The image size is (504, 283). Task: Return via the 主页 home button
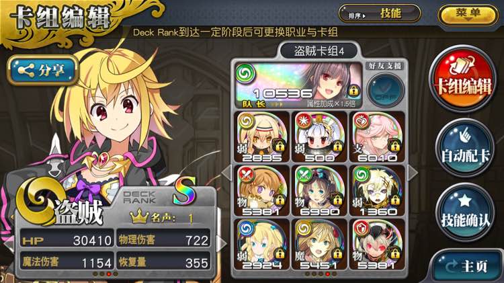(x=467, y=266)
